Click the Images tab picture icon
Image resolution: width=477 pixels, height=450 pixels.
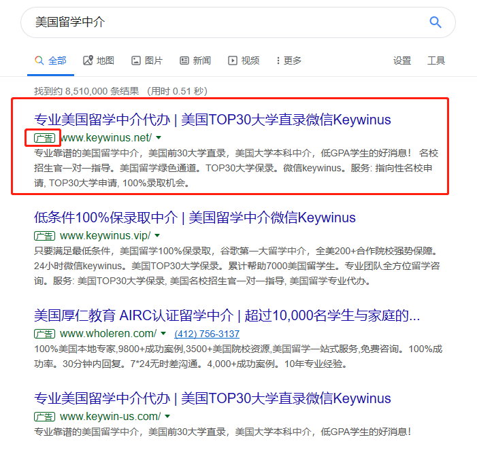click(x=136, y=60)
